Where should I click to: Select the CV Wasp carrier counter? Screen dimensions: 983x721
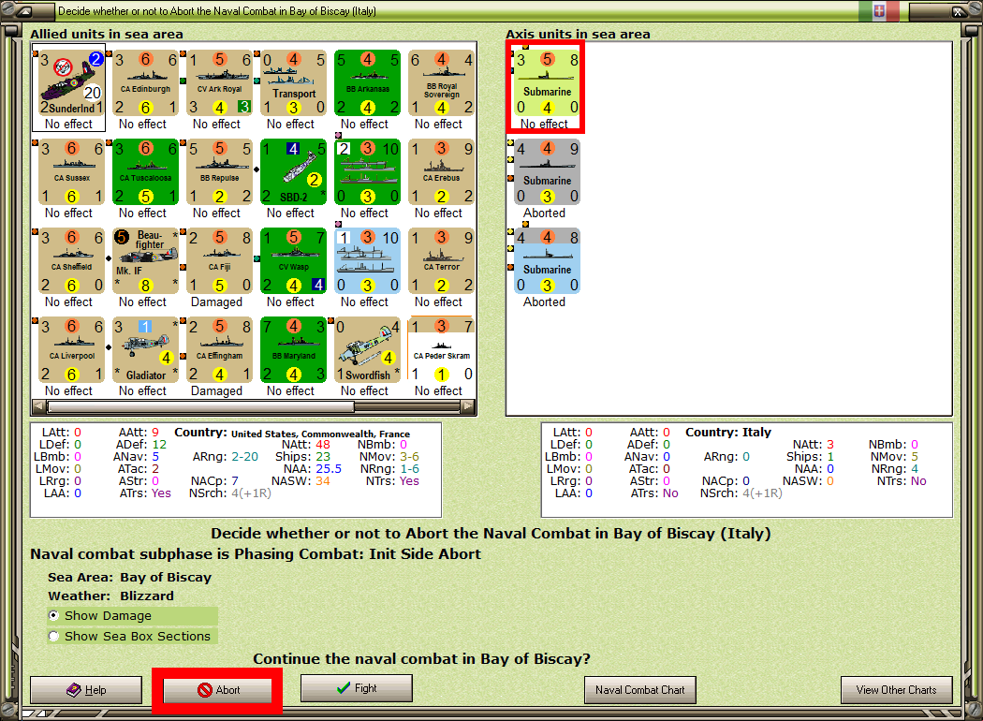coord(293,261)
